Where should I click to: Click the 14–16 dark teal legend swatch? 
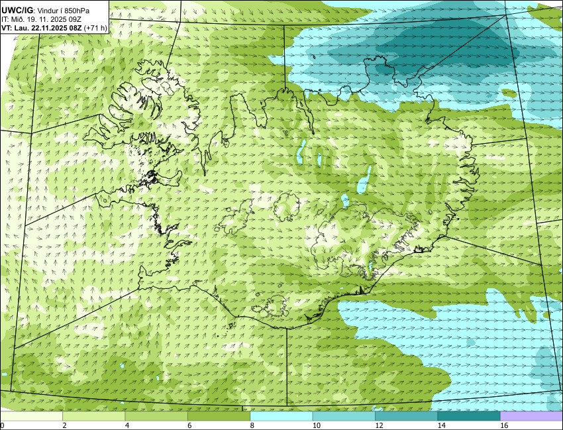pos(469,416)
